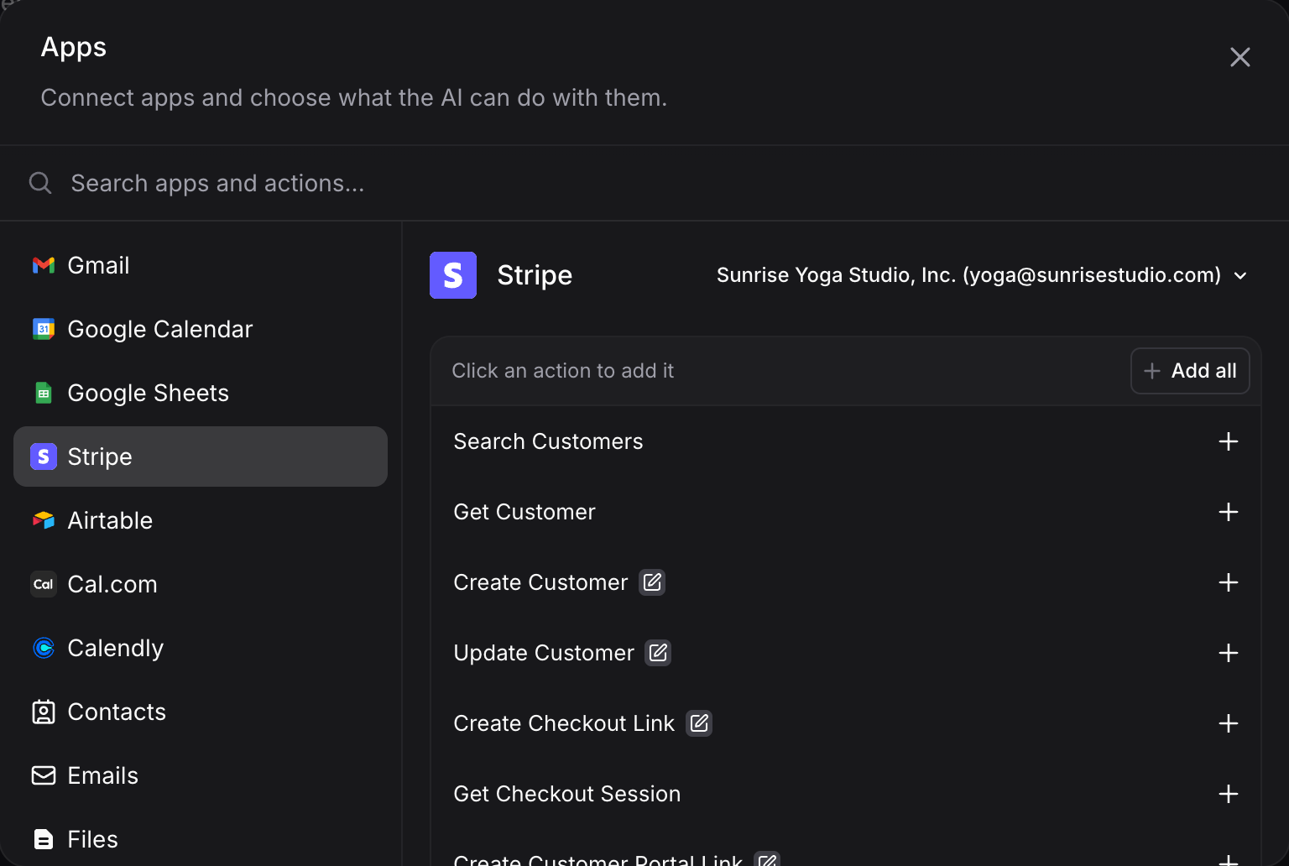This screenshot has width=1289, height=866.
Task: Click the search magnifier icon
Action: pyautogui.click(x=40, y=183)
